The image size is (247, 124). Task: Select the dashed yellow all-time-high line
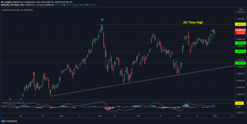click(x=166, y=24)
